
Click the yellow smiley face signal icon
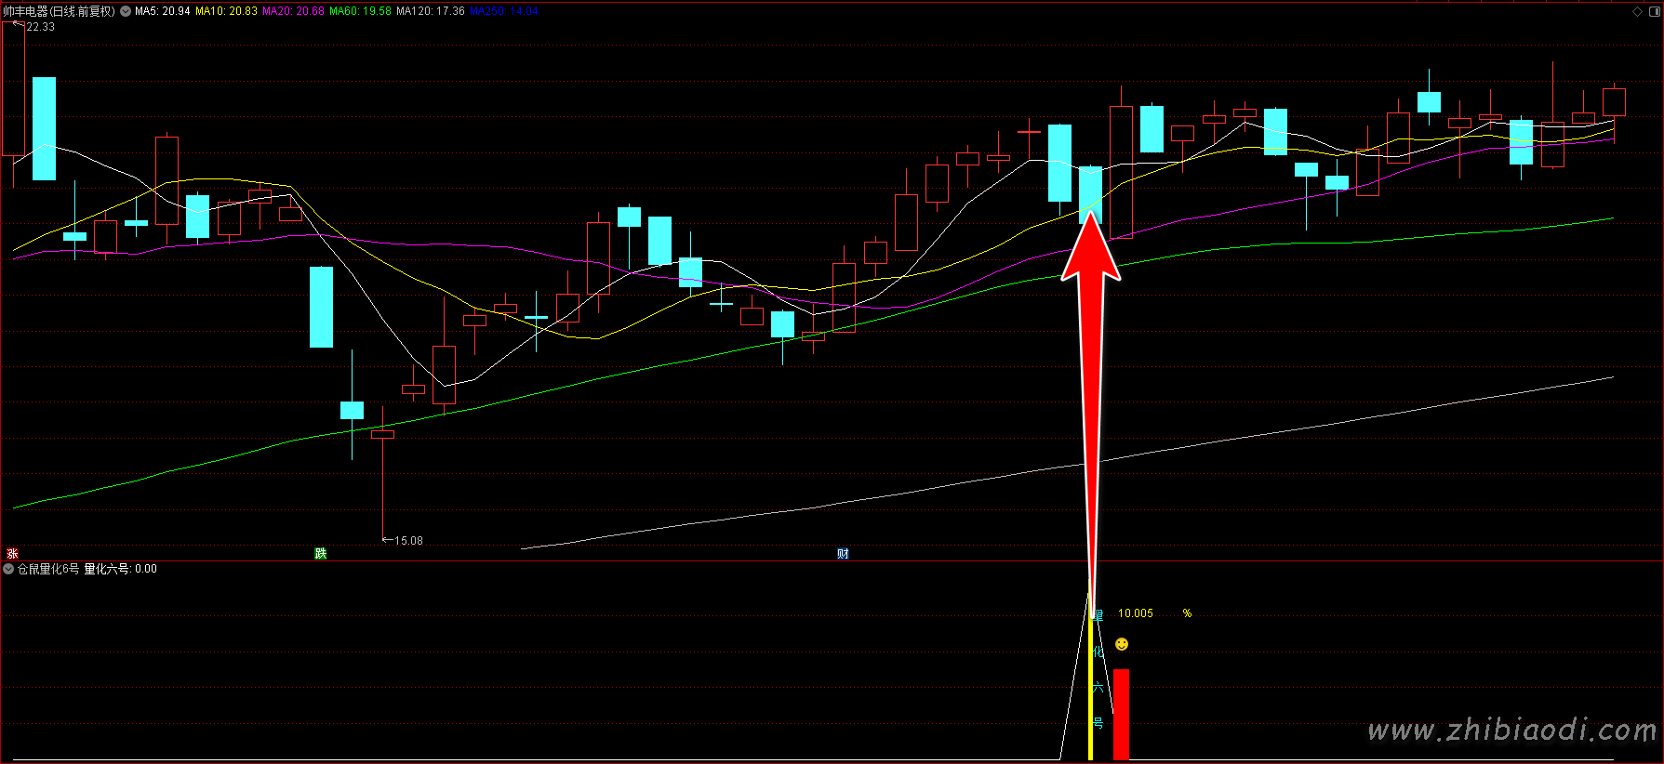1122,644
